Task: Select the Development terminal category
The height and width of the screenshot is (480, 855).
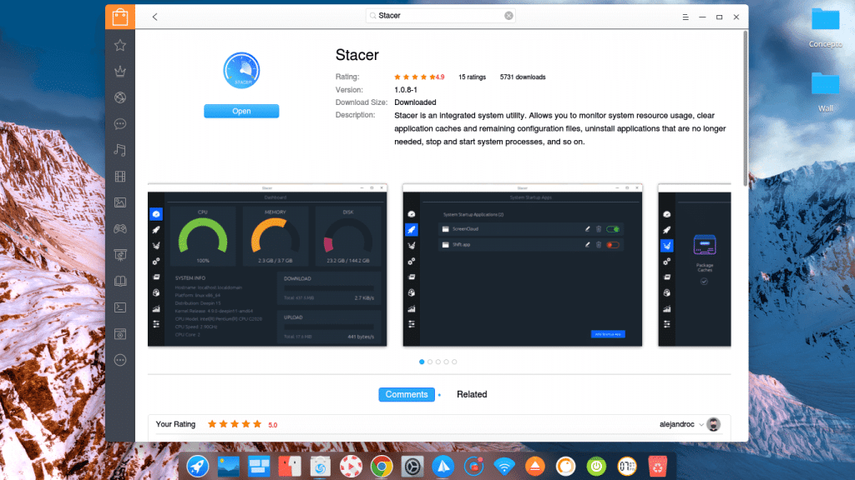Action: [120, 307]
